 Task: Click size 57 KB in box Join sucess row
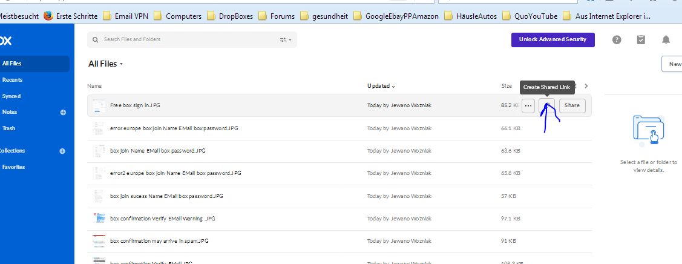point(508,196)
